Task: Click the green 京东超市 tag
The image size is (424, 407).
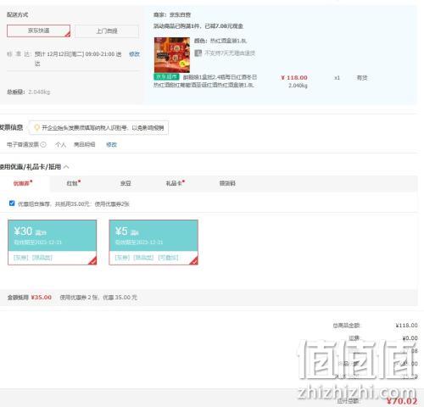Action: [166, 76]
